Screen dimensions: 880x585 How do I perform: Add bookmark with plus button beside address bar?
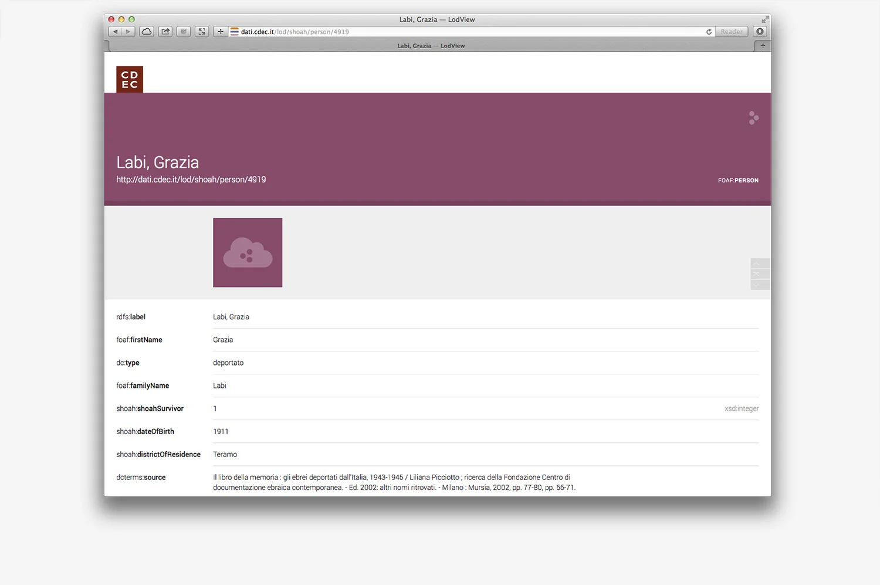click(x=221, y=32)
